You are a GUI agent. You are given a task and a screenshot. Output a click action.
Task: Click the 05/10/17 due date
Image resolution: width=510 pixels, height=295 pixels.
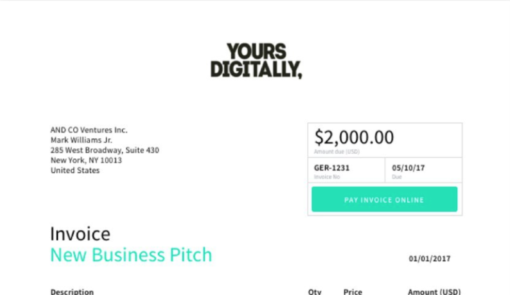408,168
